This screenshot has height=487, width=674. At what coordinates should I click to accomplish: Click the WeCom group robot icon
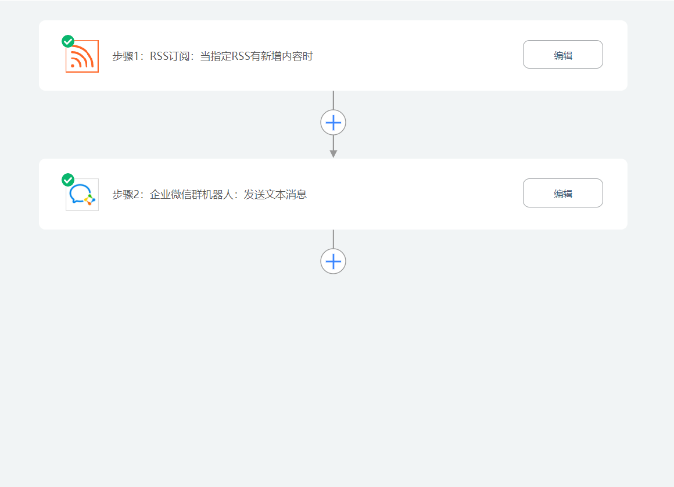[x=82, y=195]
